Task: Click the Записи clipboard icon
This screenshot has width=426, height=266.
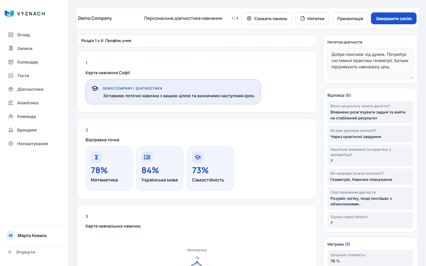Action: (11, 48)
